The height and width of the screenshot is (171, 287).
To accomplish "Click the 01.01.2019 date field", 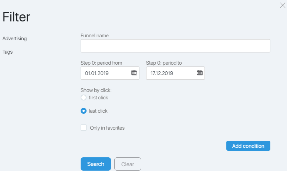I will pyautogui.click(x=110, y=73).
